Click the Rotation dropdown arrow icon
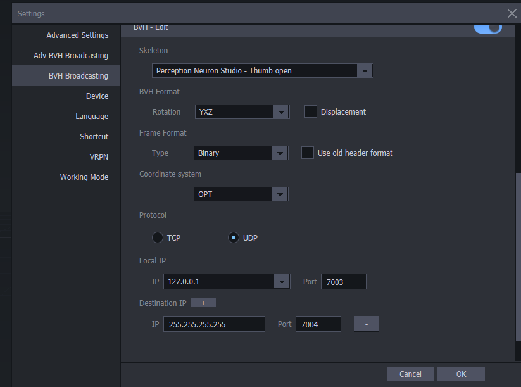The width and height of the screenshot is (521, 387). click(x=281, y=112)
